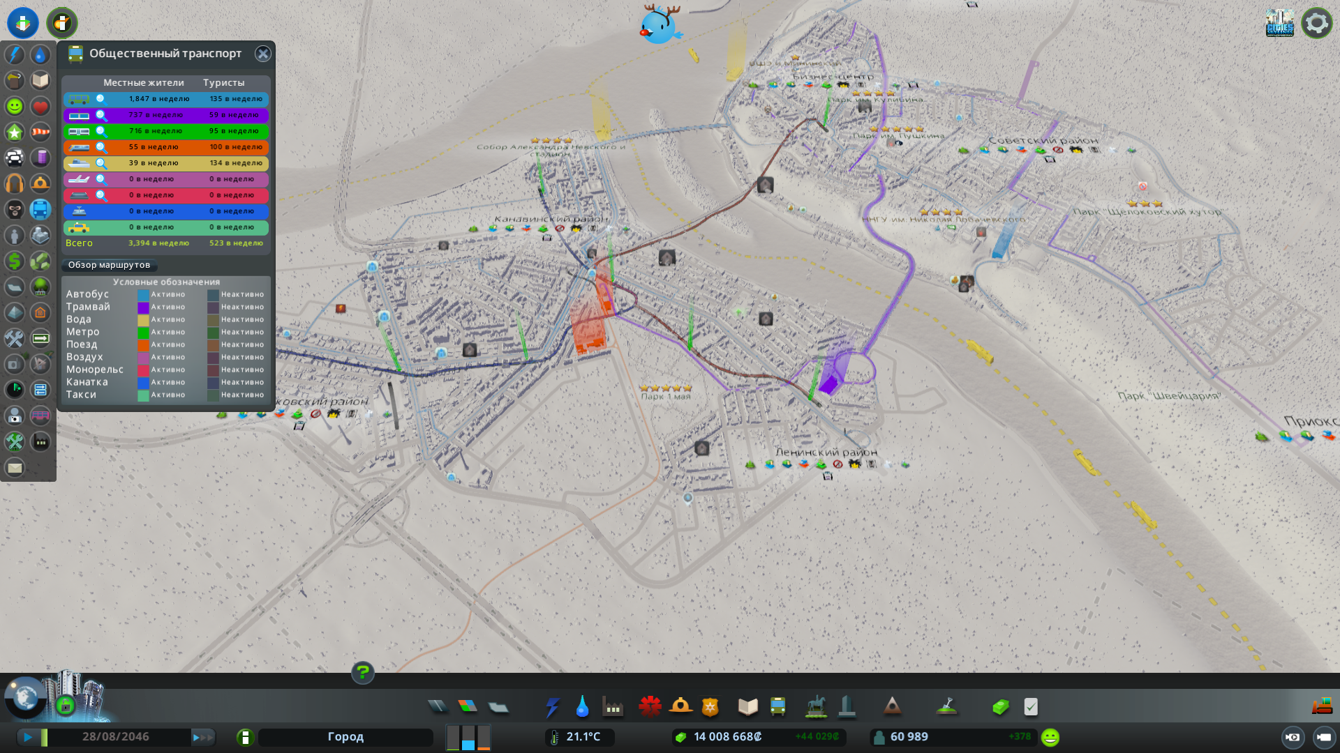Screen dimensions: 1340x753
Task: Click the question mark help button at the bottom
Action: 362,673
